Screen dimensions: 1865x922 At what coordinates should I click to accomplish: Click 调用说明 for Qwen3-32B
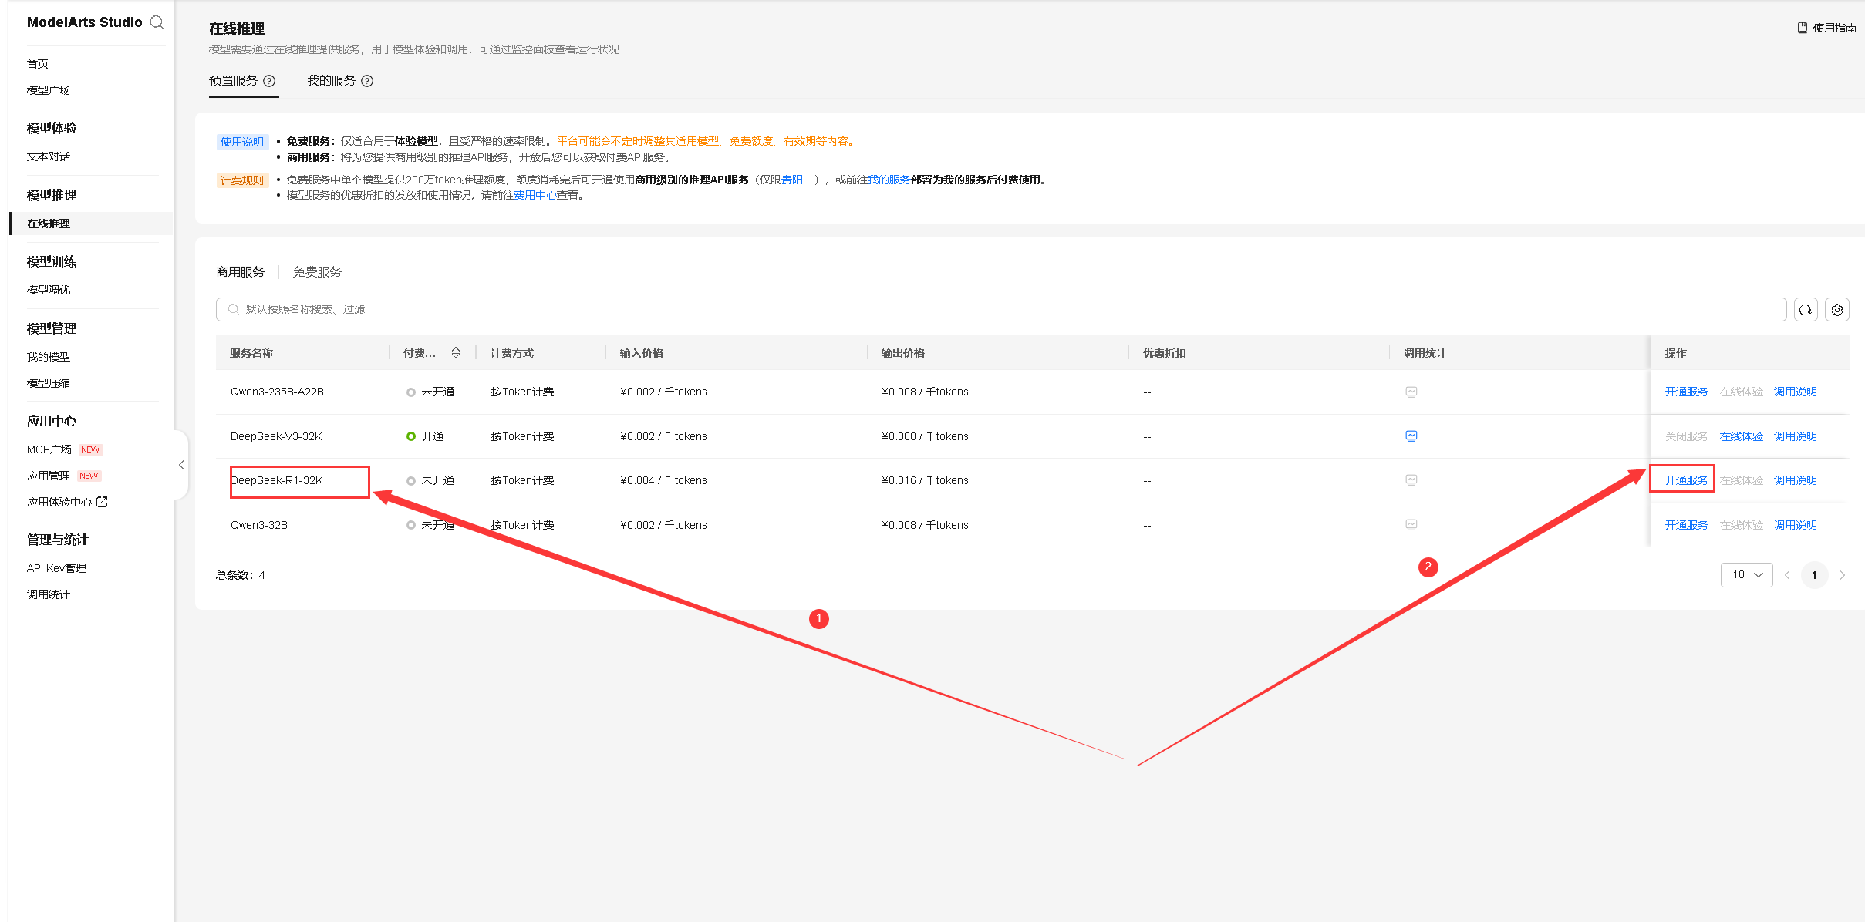(x=1795, y=525)
